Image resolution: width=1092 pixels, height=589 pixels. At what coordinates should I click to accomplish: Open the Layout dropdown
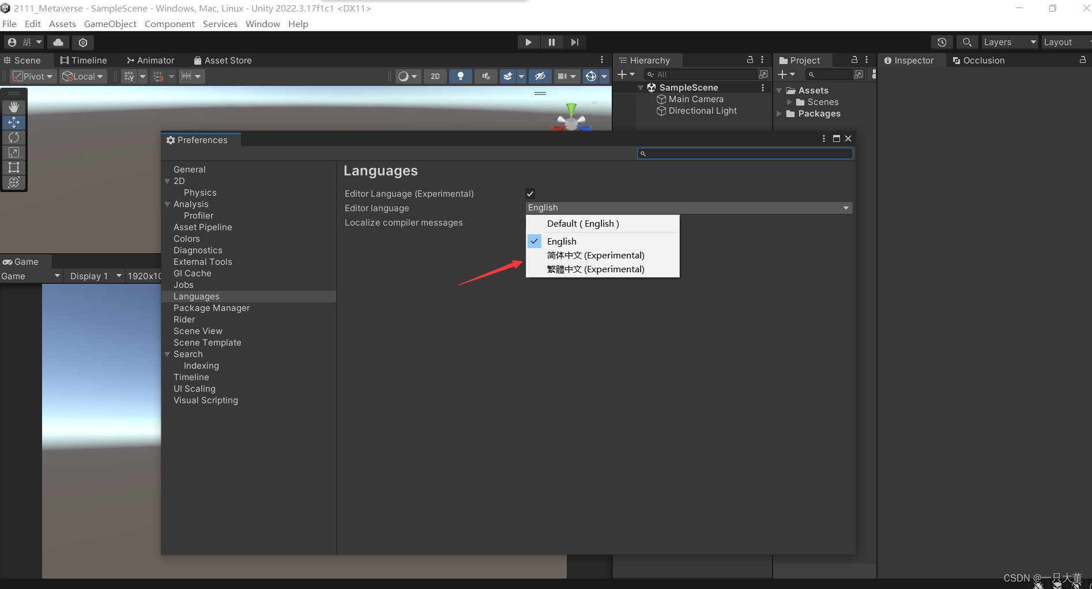click(1067, 42)
